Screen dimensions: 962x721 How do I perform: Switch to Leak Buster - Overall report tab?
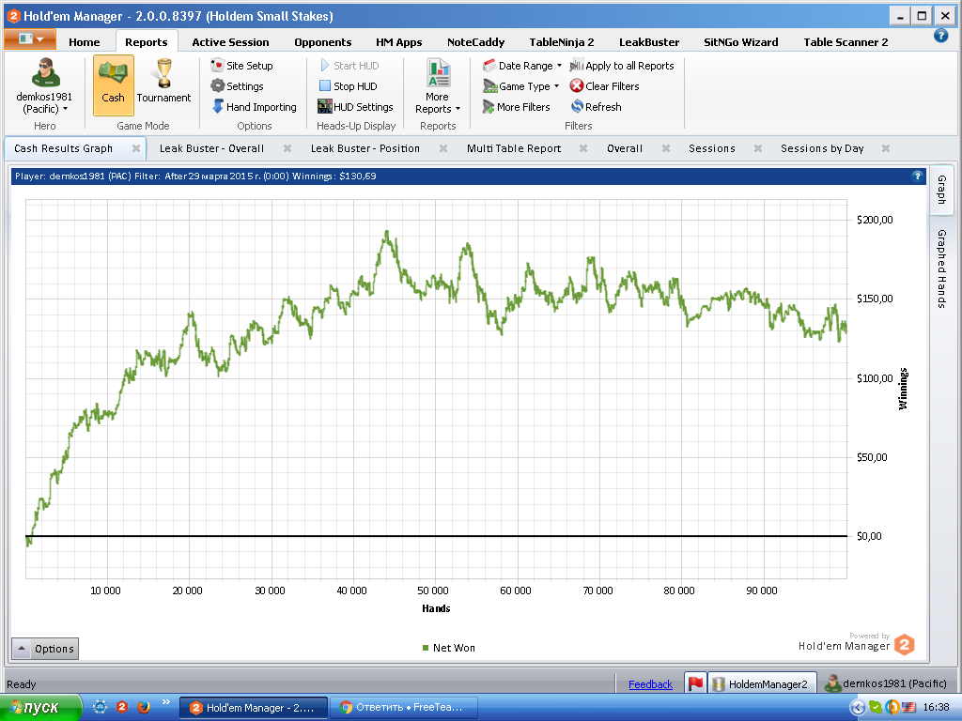point(211,148)
